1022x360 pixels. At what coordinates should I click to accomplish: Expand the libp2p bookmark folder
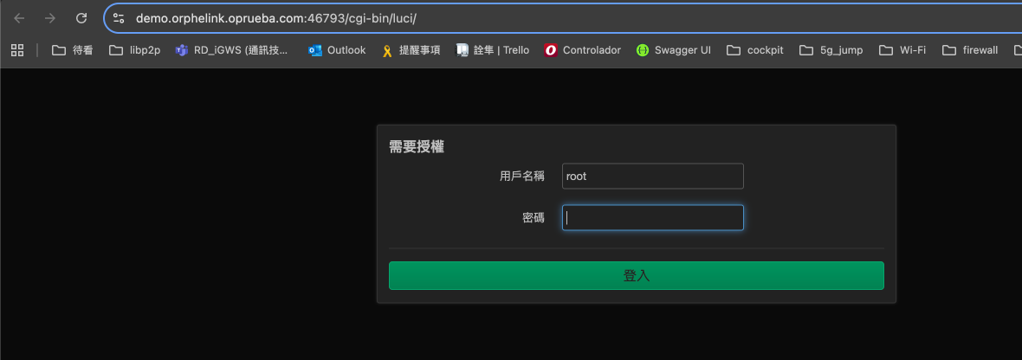click(x=134, y=50)
